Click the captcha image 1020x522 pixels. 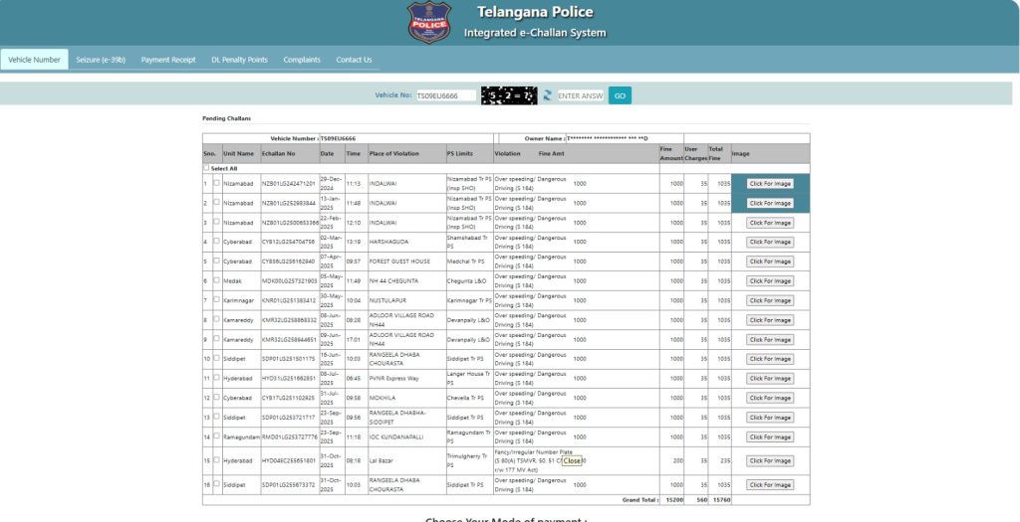coord(509,95)
